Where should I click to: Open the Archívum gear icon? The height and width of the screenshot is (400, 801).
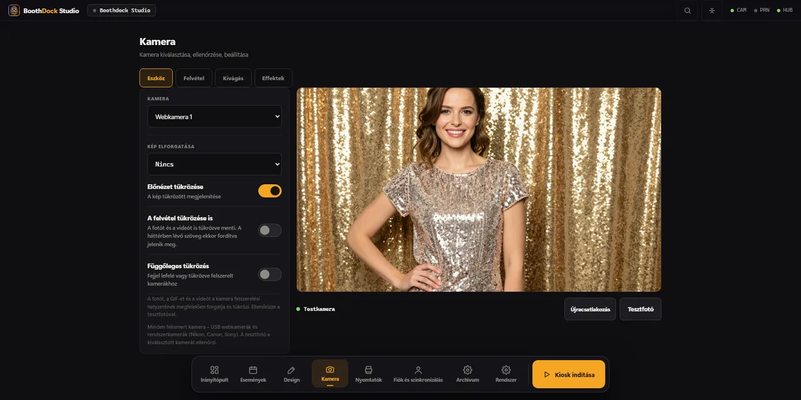467,369
